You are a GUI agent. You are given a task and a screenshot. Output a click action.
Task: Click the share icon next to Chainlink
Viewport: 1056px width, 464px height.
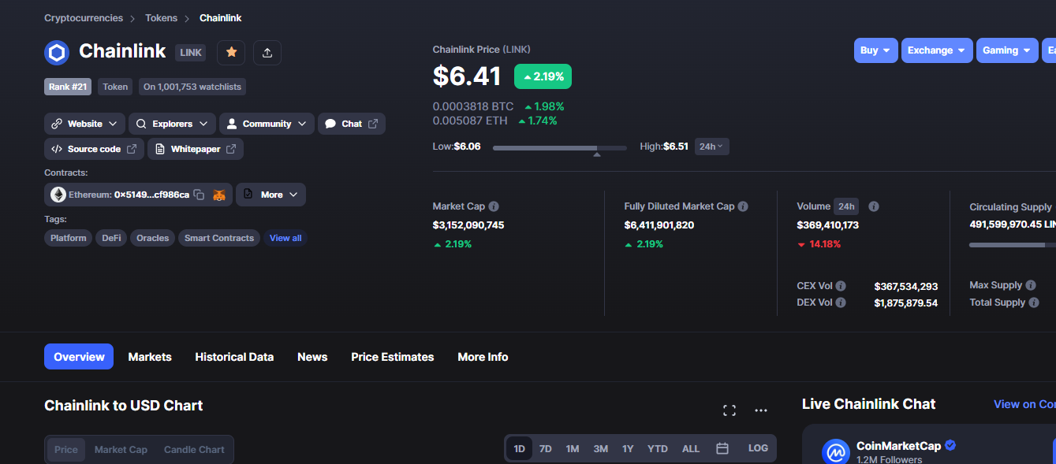[267, 52]
